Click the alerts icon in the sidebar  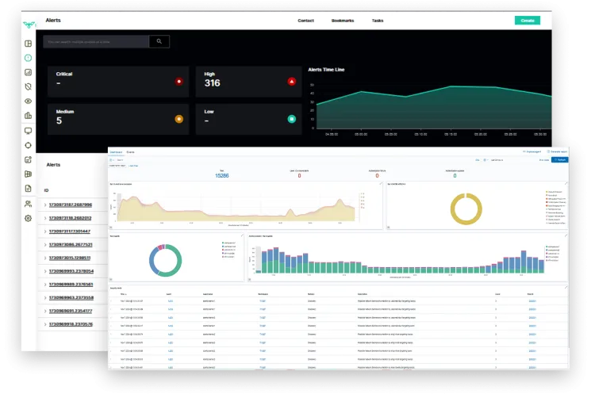28,58
